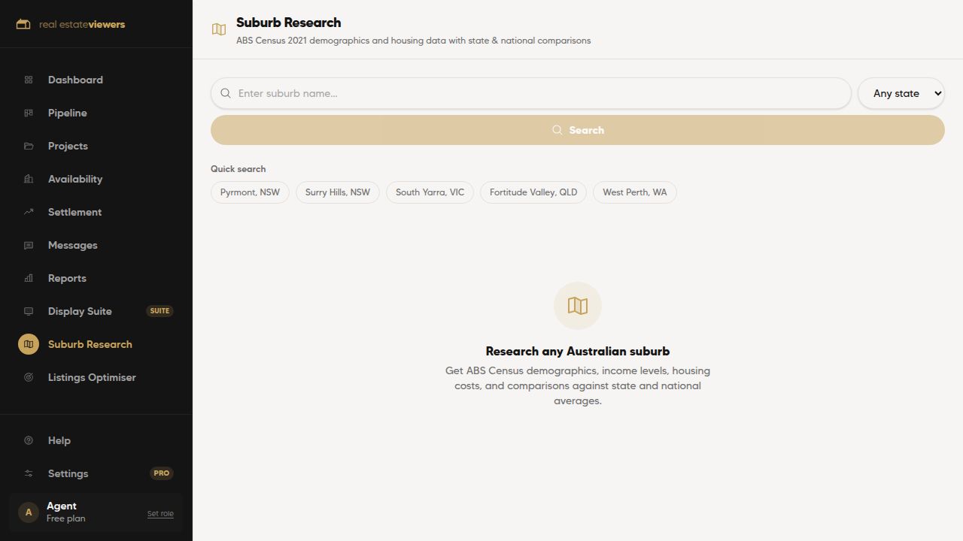Click the map icon beside page title
Viewport: 963px width, 541px height.
coord(219,29)
